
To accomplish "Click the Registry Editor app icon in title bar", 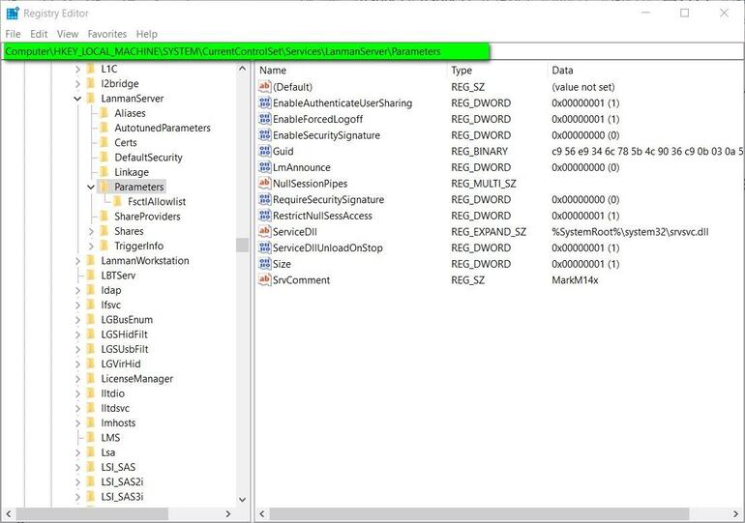I will click(12, 14).
